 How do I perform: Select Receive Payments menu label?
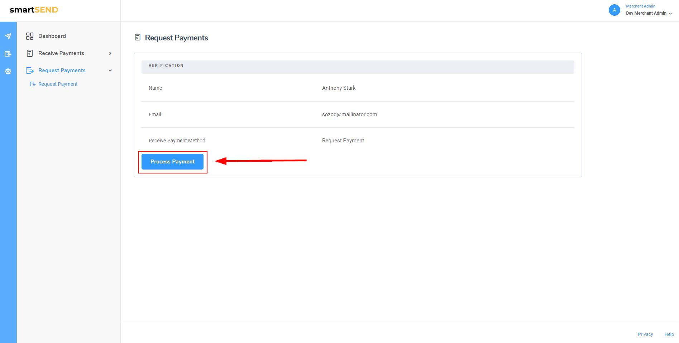(x=61, y=53)
